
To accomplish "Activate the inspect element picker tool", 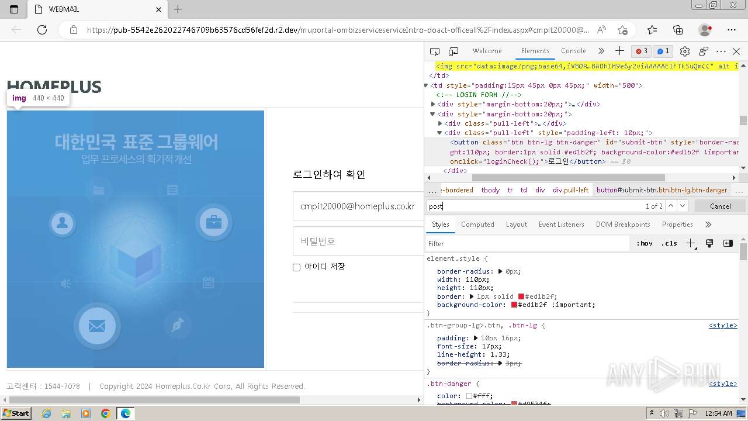I will coord(434,51).
